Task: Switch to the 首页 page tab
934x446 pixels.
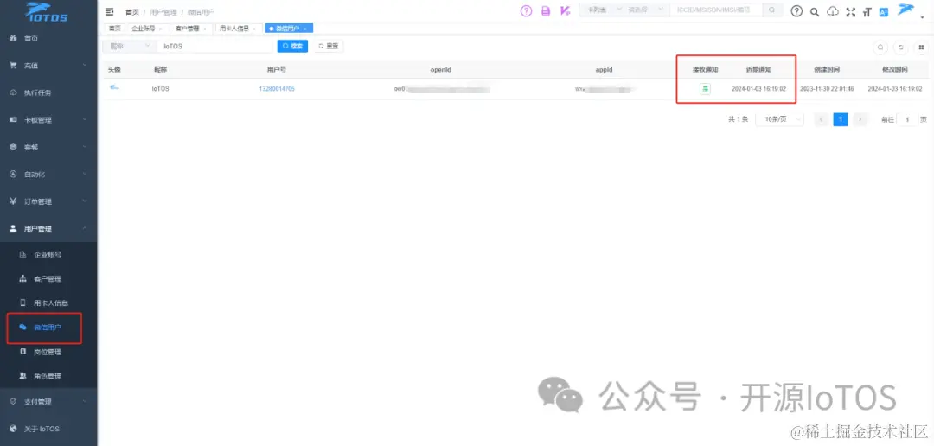Action: (x=114, y=28)
